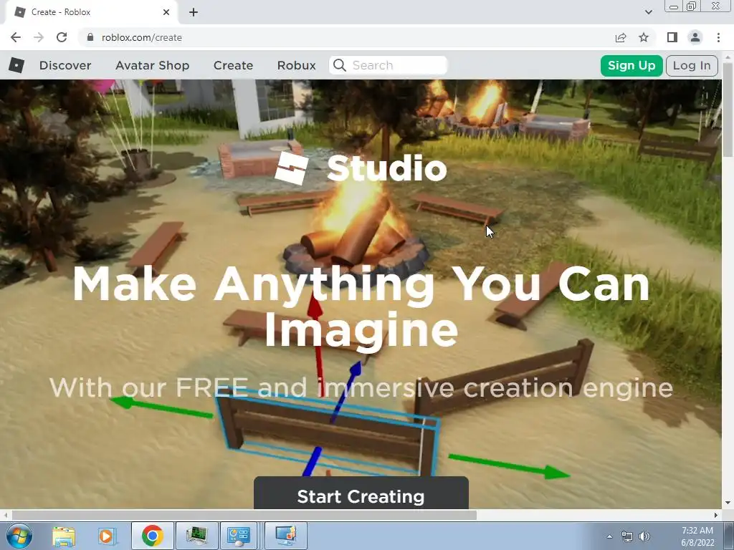Screen dimensions: 734x550
Task: Open the Chrome profile avatar icon
Action: 695,37
